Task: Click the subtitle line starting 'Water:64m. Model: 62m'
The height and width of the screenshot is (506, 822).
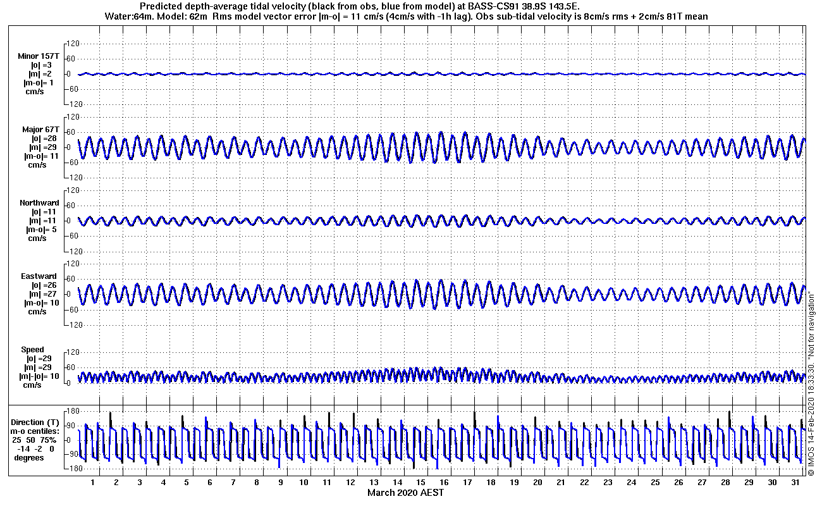Action: tap(406, 16)
